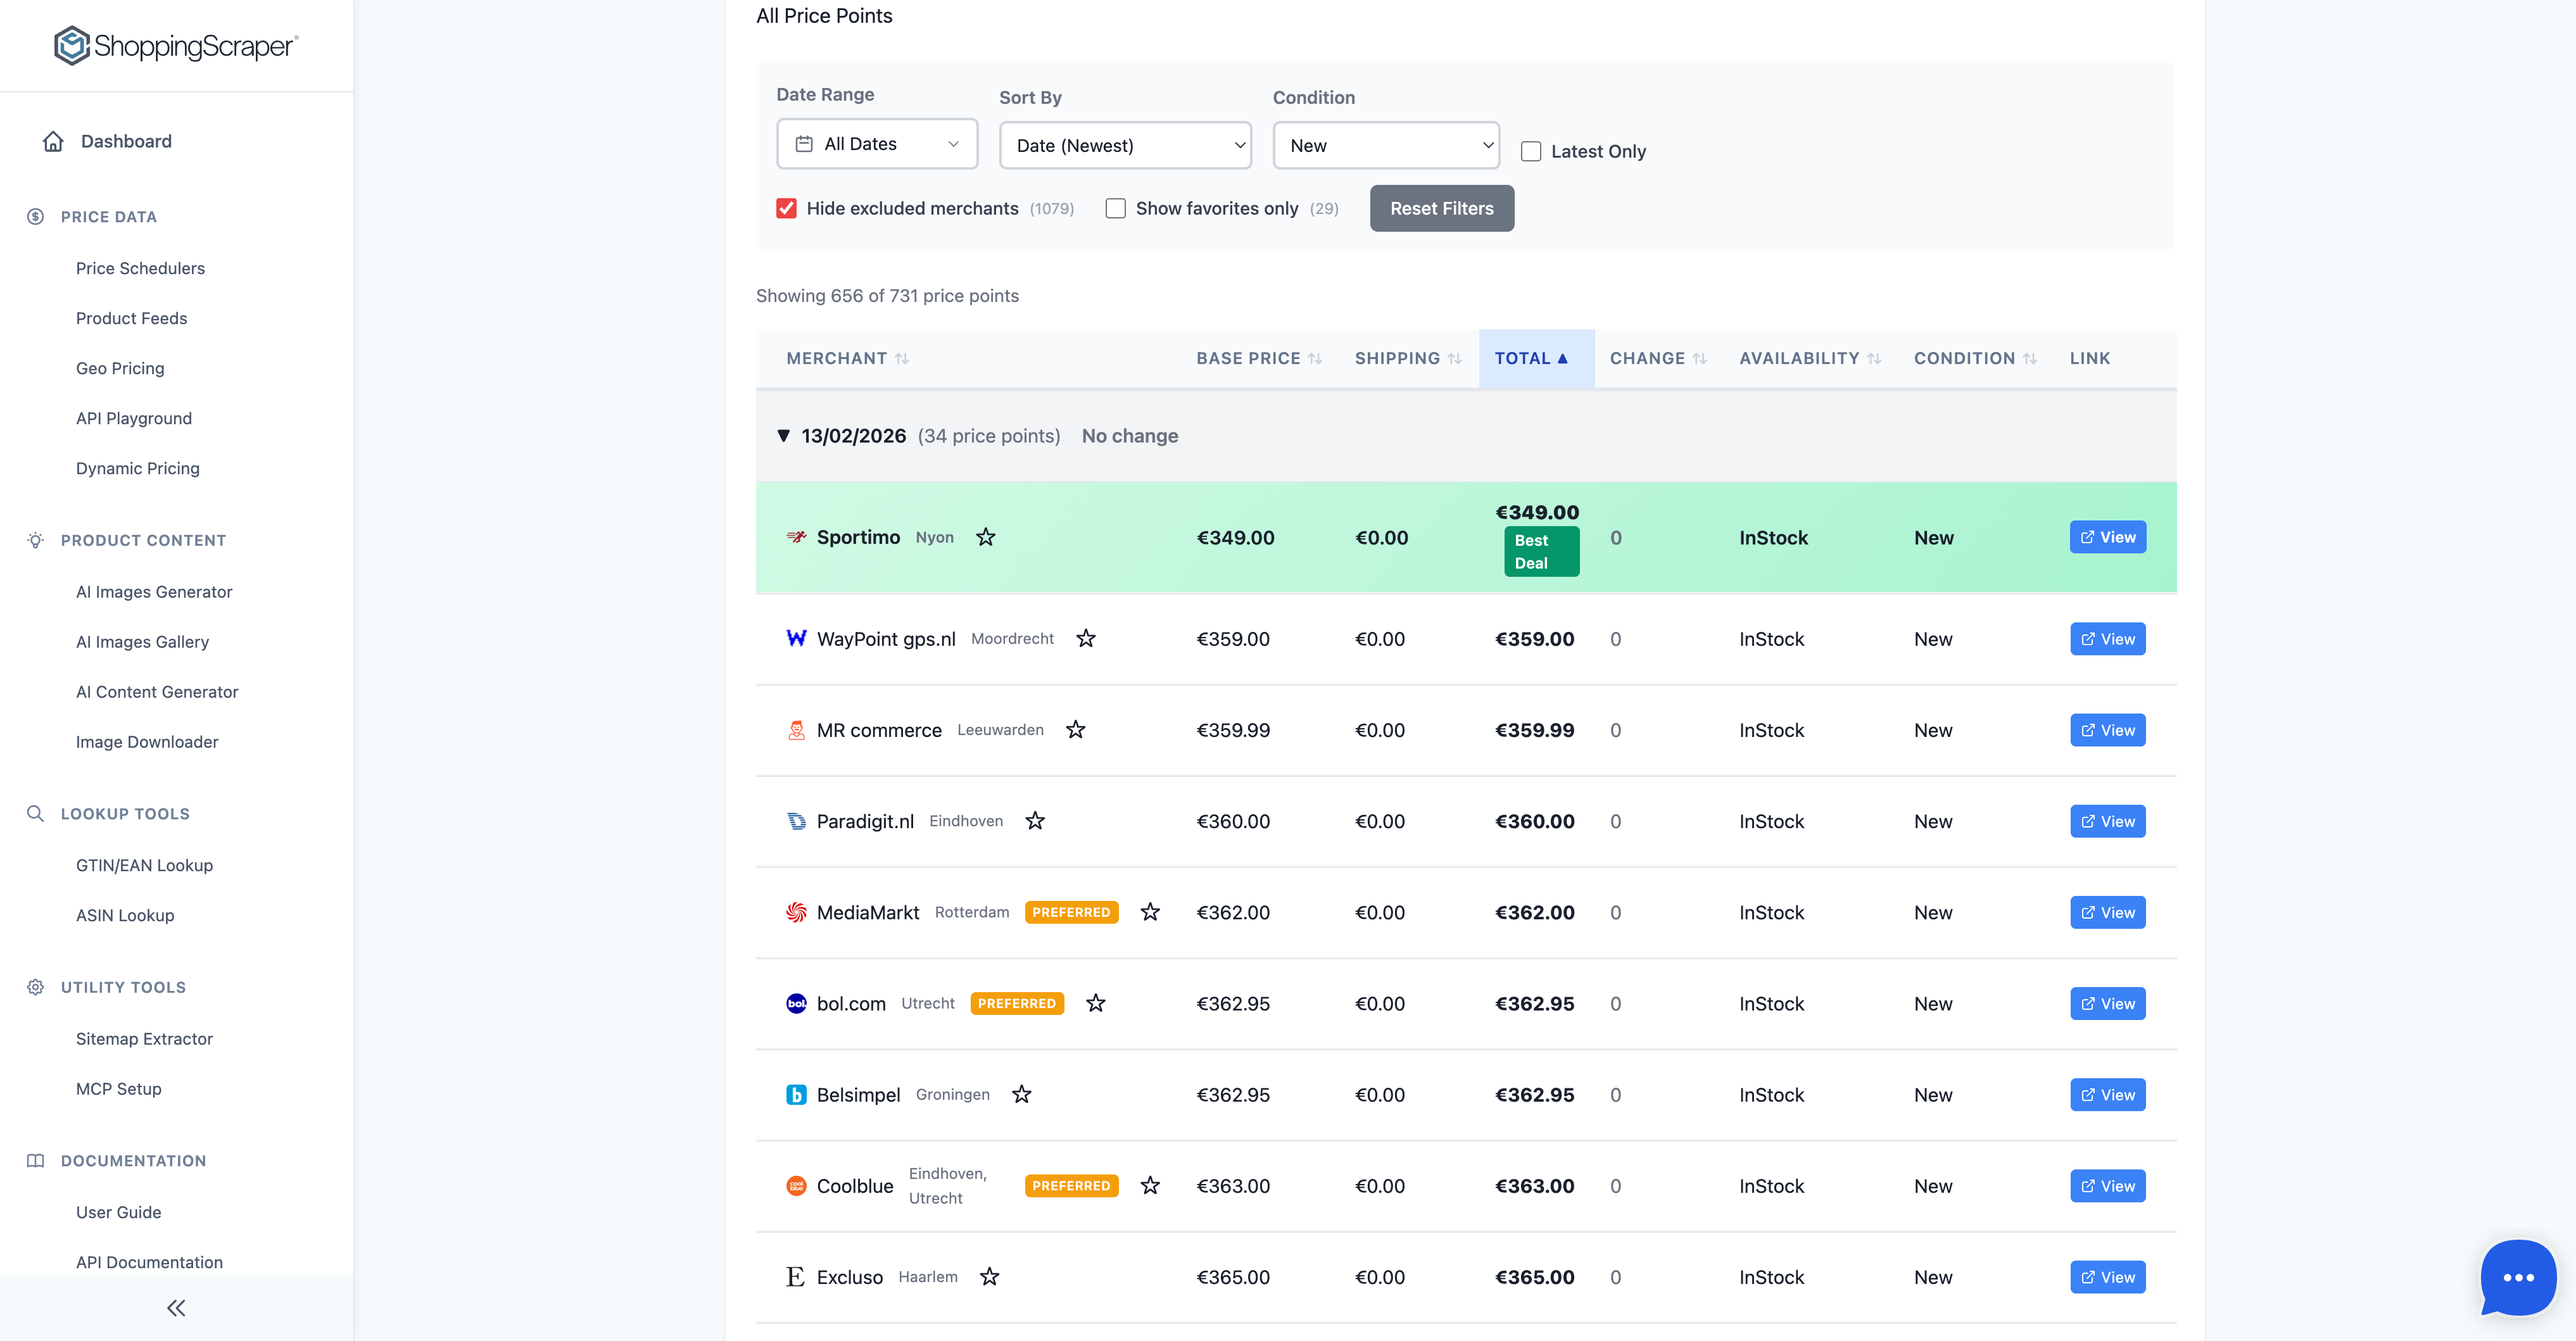
Task: Click the Product Content lightbulb icon
Action: [35, 540]
